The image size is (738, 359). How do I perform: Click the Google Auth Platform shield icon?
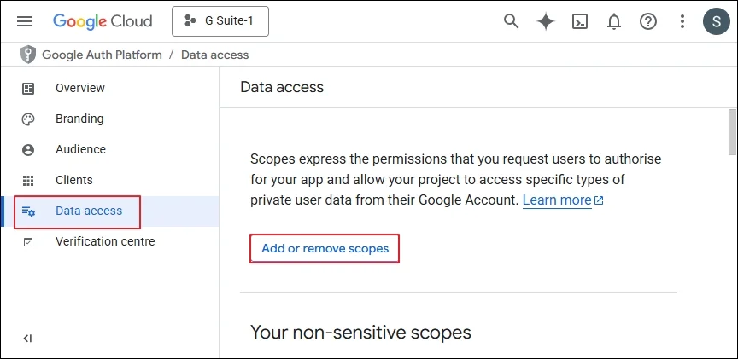pyautogui.click(x=28, y=55)
